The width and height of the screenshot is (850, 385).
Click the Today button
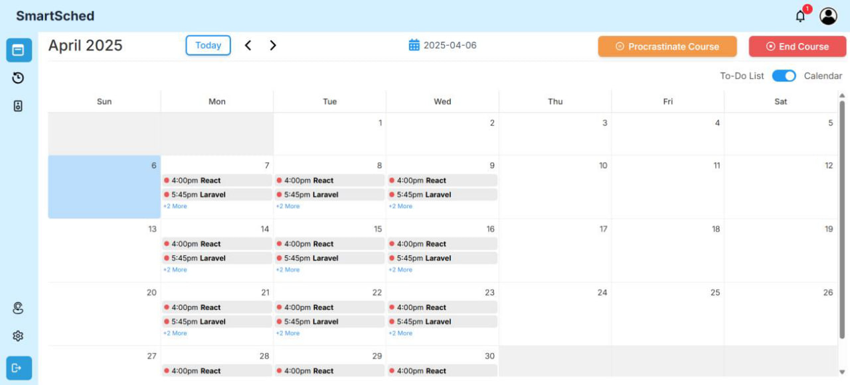pos(209,45)
